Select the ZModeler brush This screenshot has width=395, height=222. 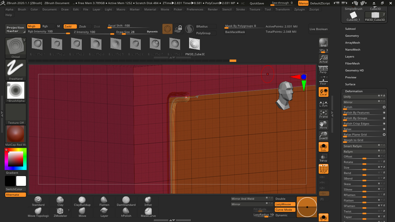coord(60,212)
